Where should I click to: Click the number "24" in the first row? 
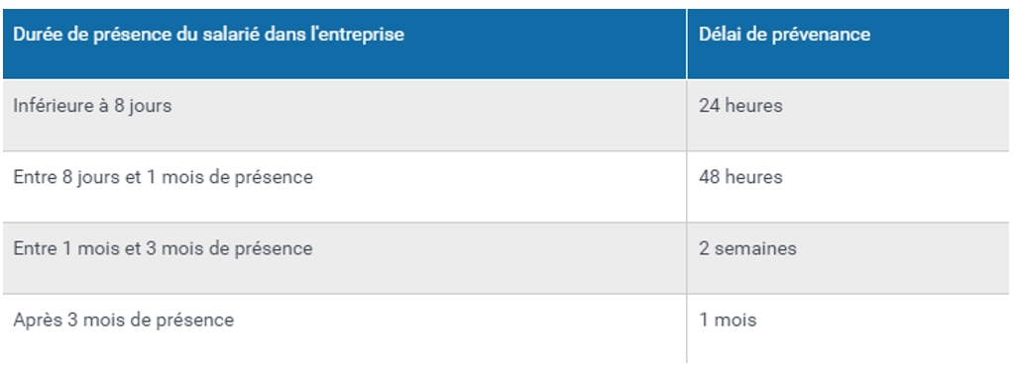(x=709, y=106)
